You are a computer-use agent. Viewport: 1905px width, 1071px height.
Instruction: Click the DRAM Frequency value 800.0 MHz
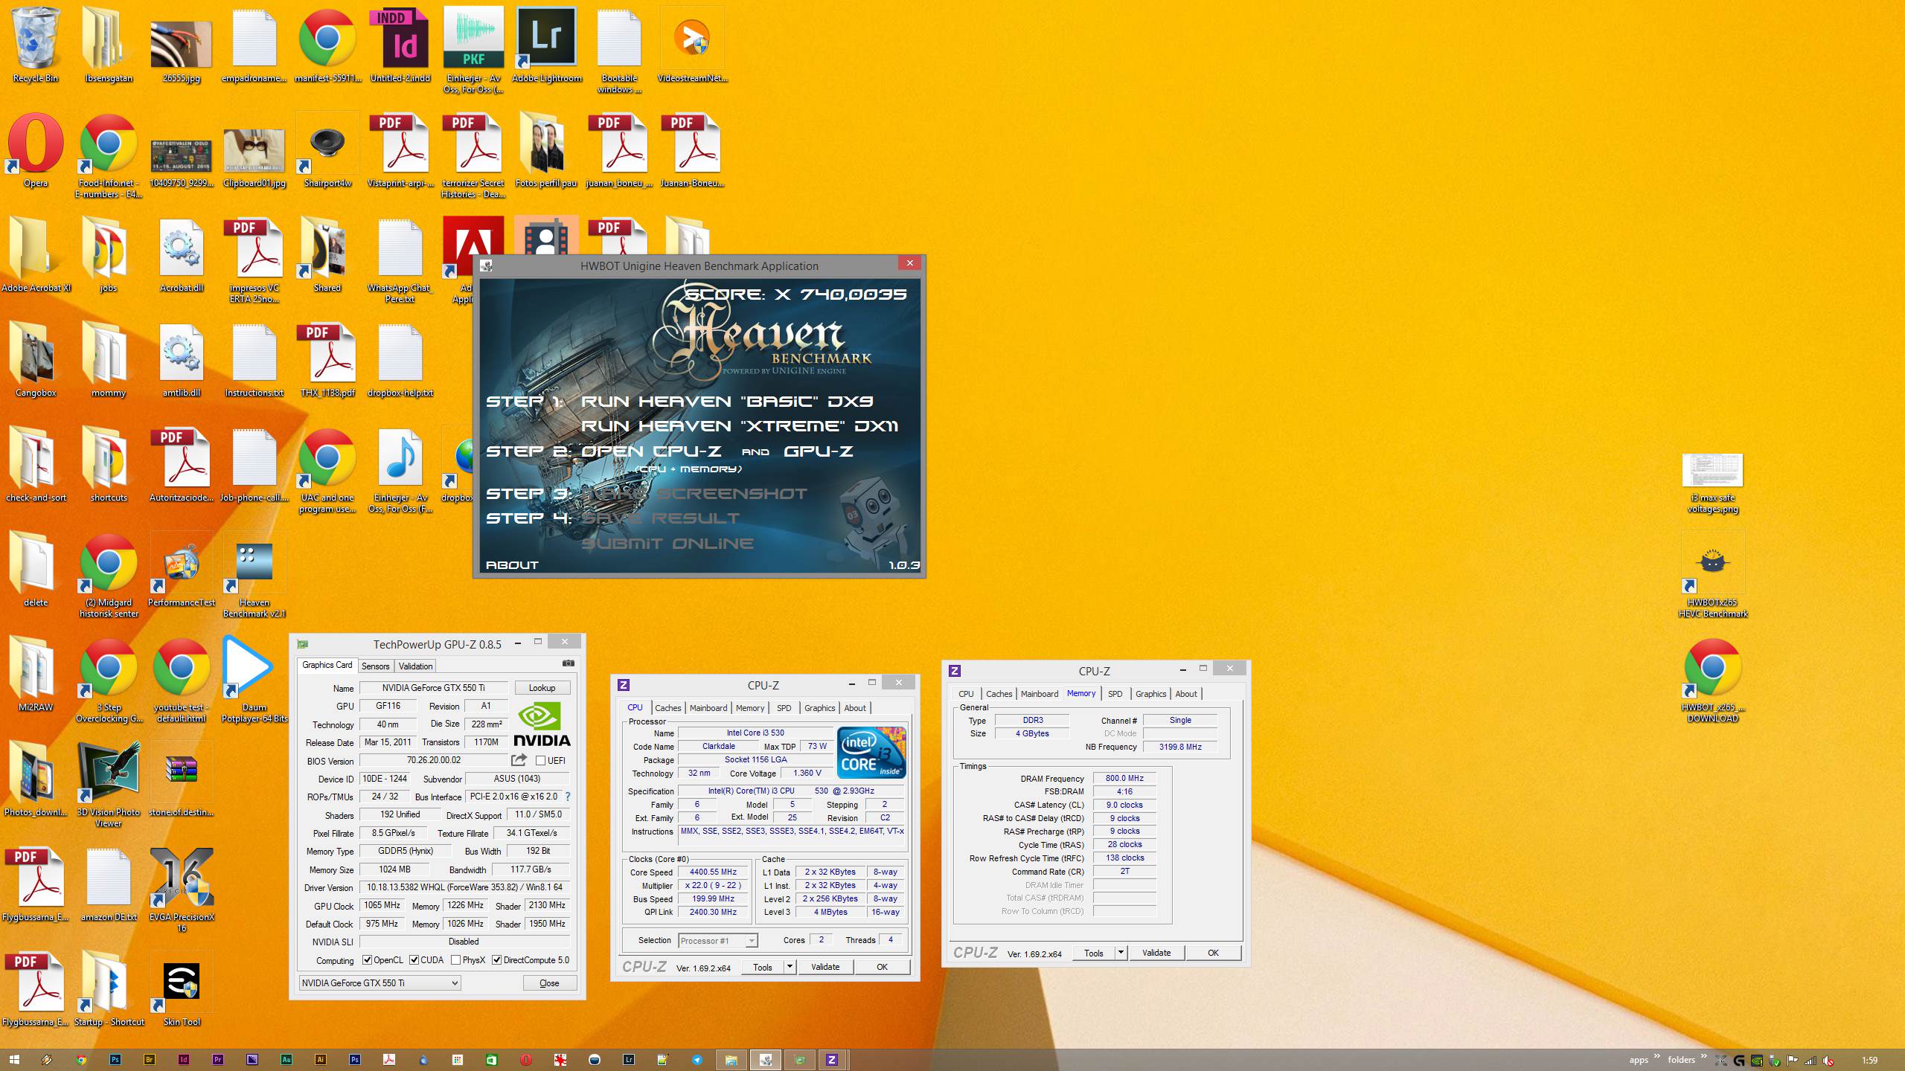tap(1124, 778)
